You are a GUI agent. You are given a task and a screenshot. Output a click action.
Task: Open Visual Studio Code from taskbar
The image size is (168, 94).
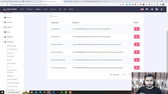(53, 92)
